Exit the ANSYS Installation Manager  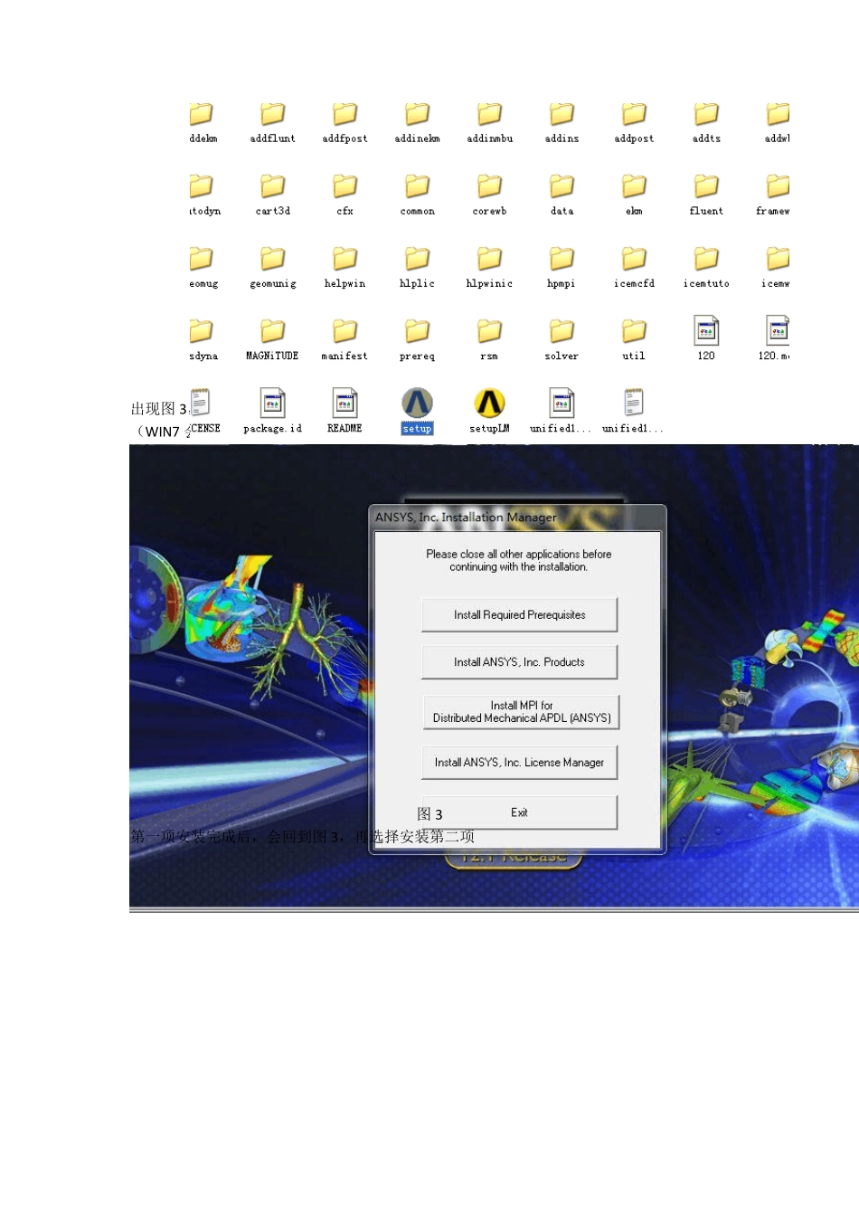tap(519, 812)
